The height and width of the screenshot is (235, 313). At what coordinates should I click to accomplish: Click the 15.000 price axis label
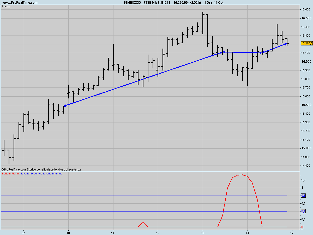tap(306, 148)
